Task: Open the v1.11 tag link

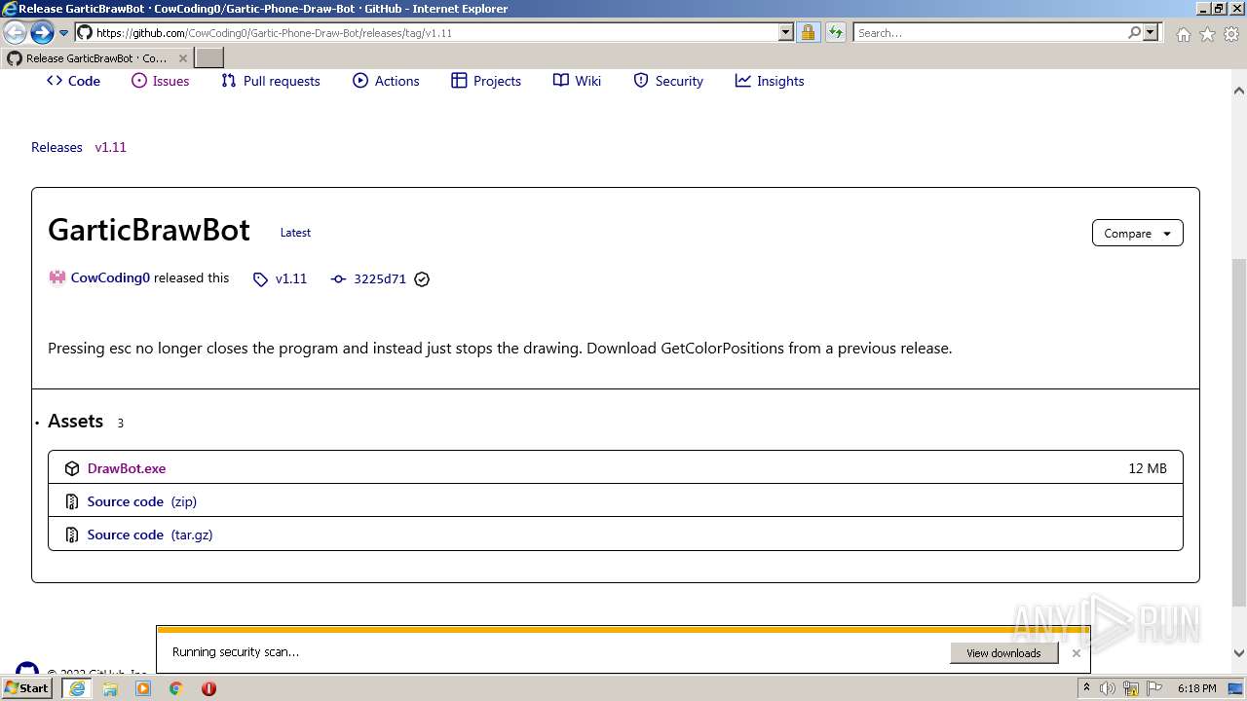Action: pos(291,278)
